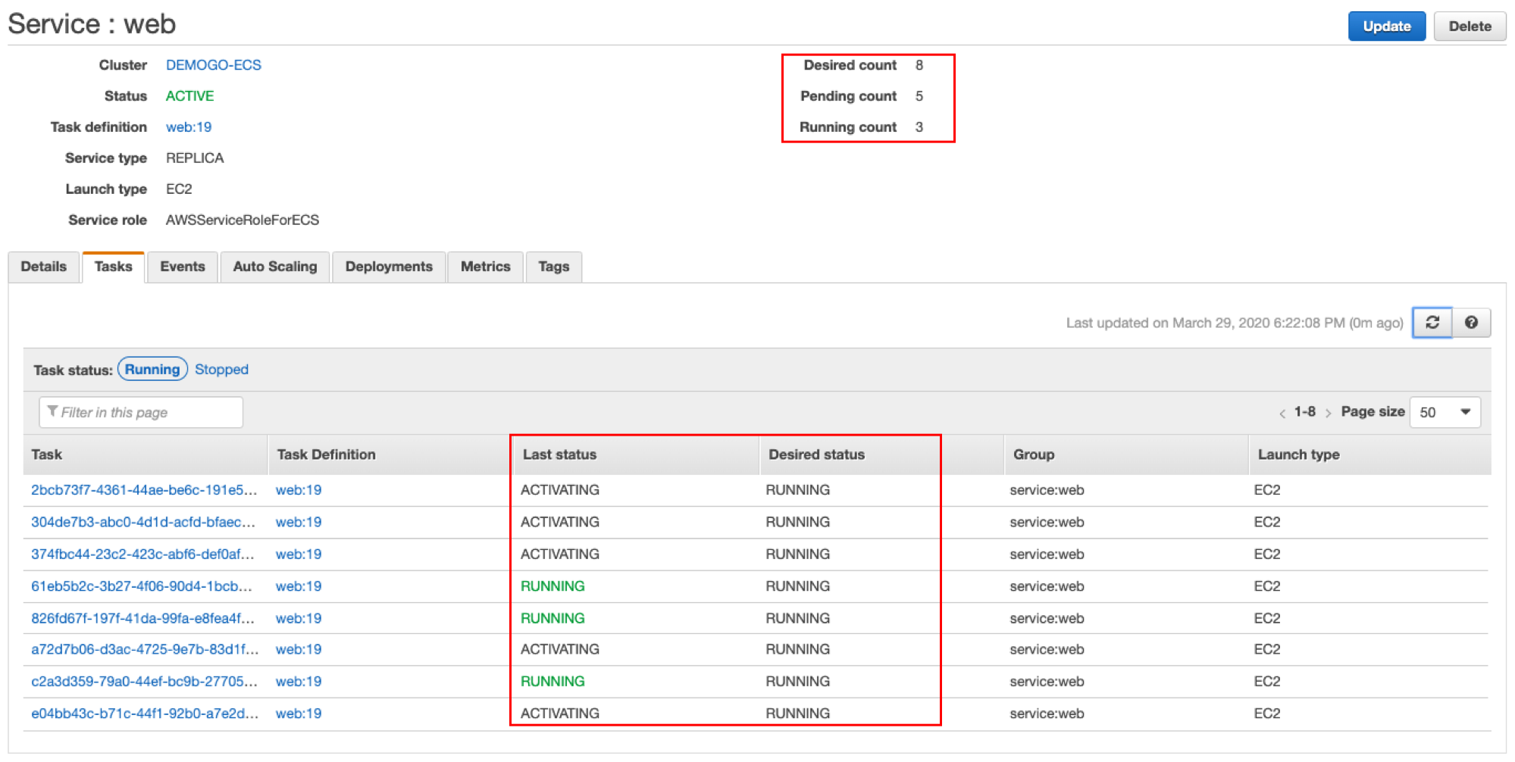Image resolution: width=1515 pixels, height=762 pixels.
Task: Open task a72d7b06-d3ac-4725-9e7b-83d1f…
Action: pyautogui.click(x=145, y=649)
